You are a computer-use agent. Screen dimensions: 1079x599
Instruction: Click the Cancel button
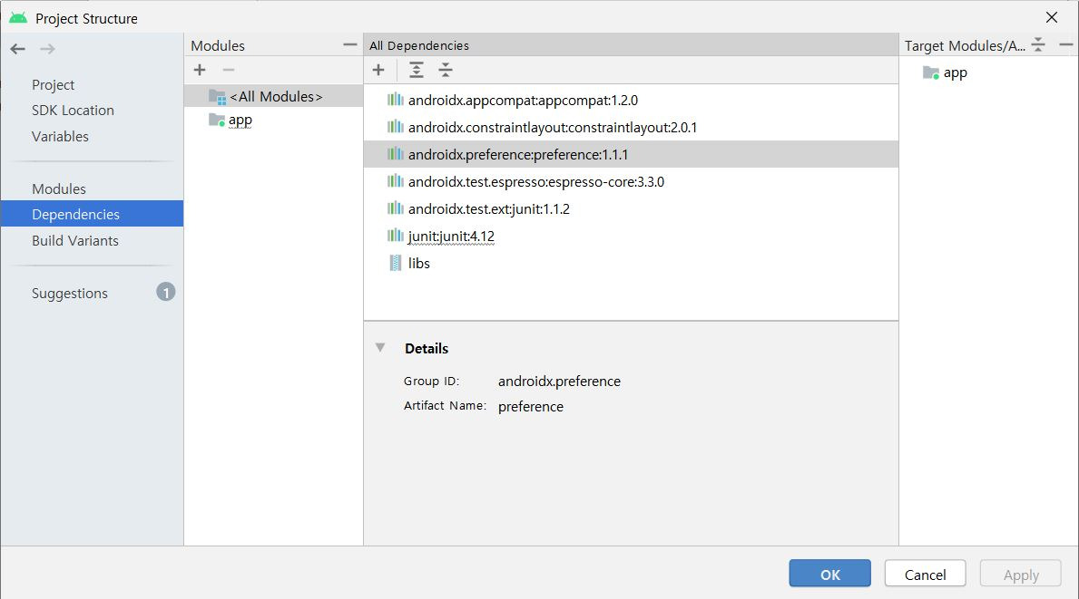click(925, 574)
